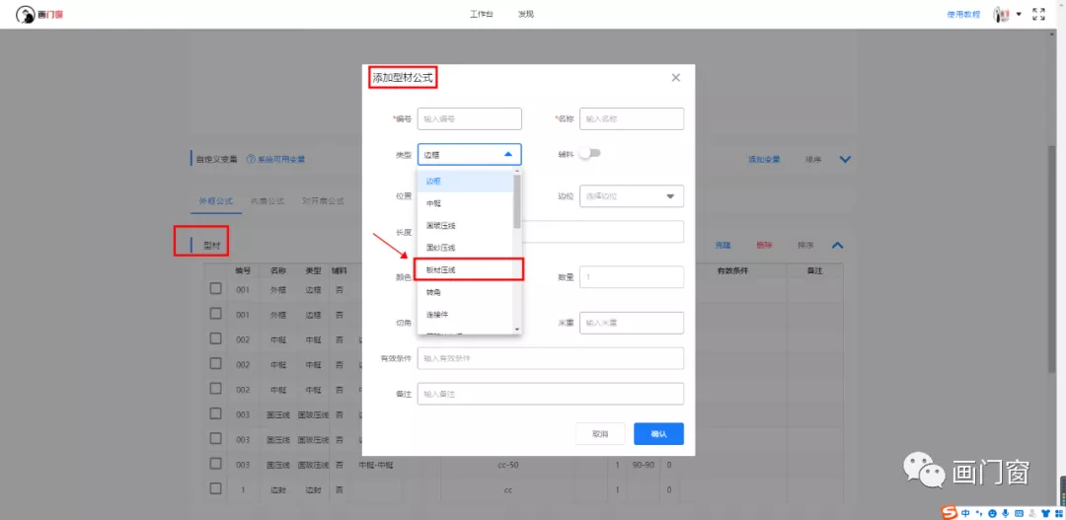Click the blue 确认 button
Screen dimensions: 1066x520
coord(658,434)
